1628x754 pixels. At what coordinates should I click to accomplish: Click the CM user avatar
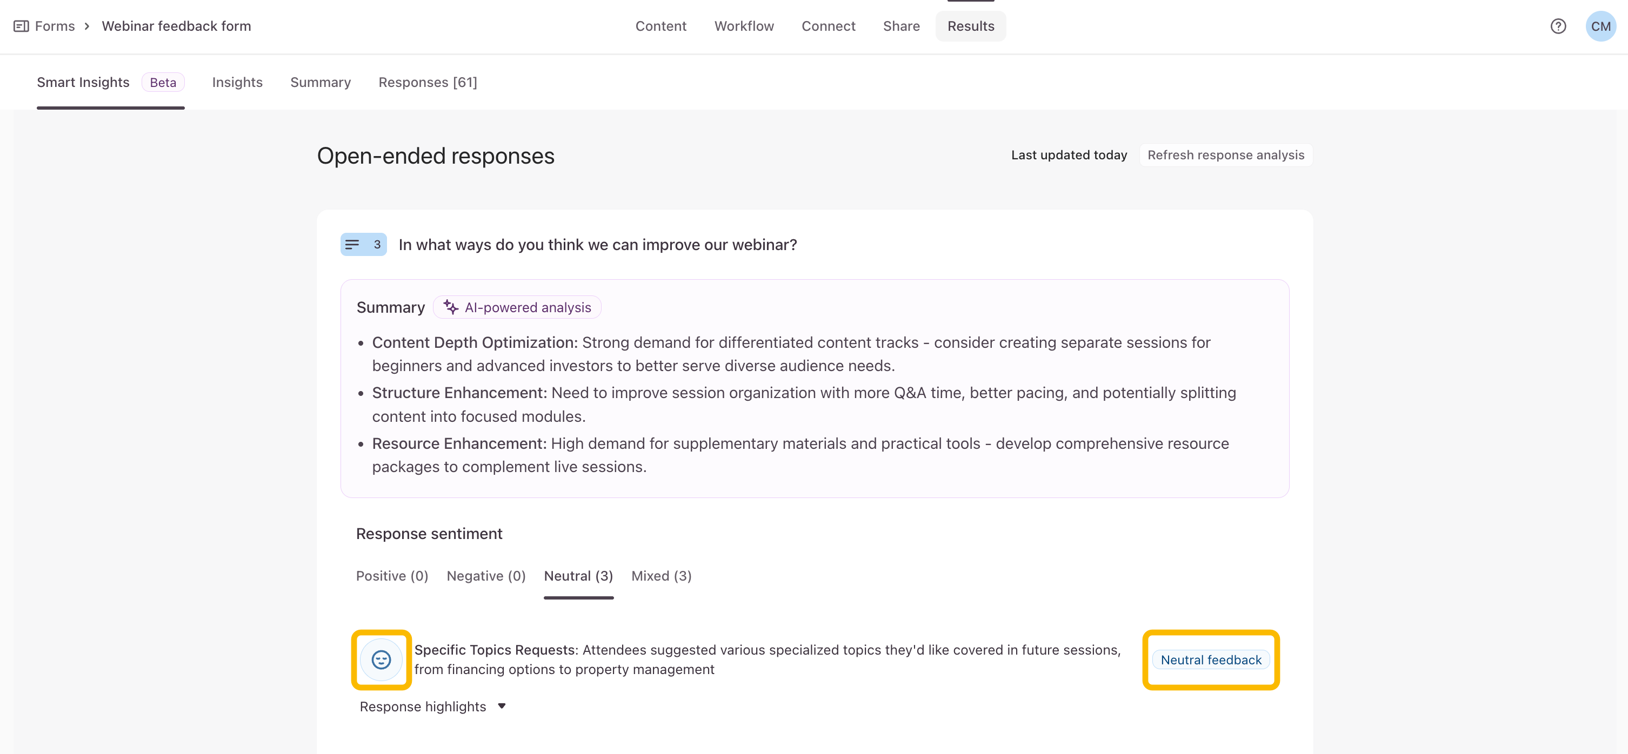(x=1600, y=26)
